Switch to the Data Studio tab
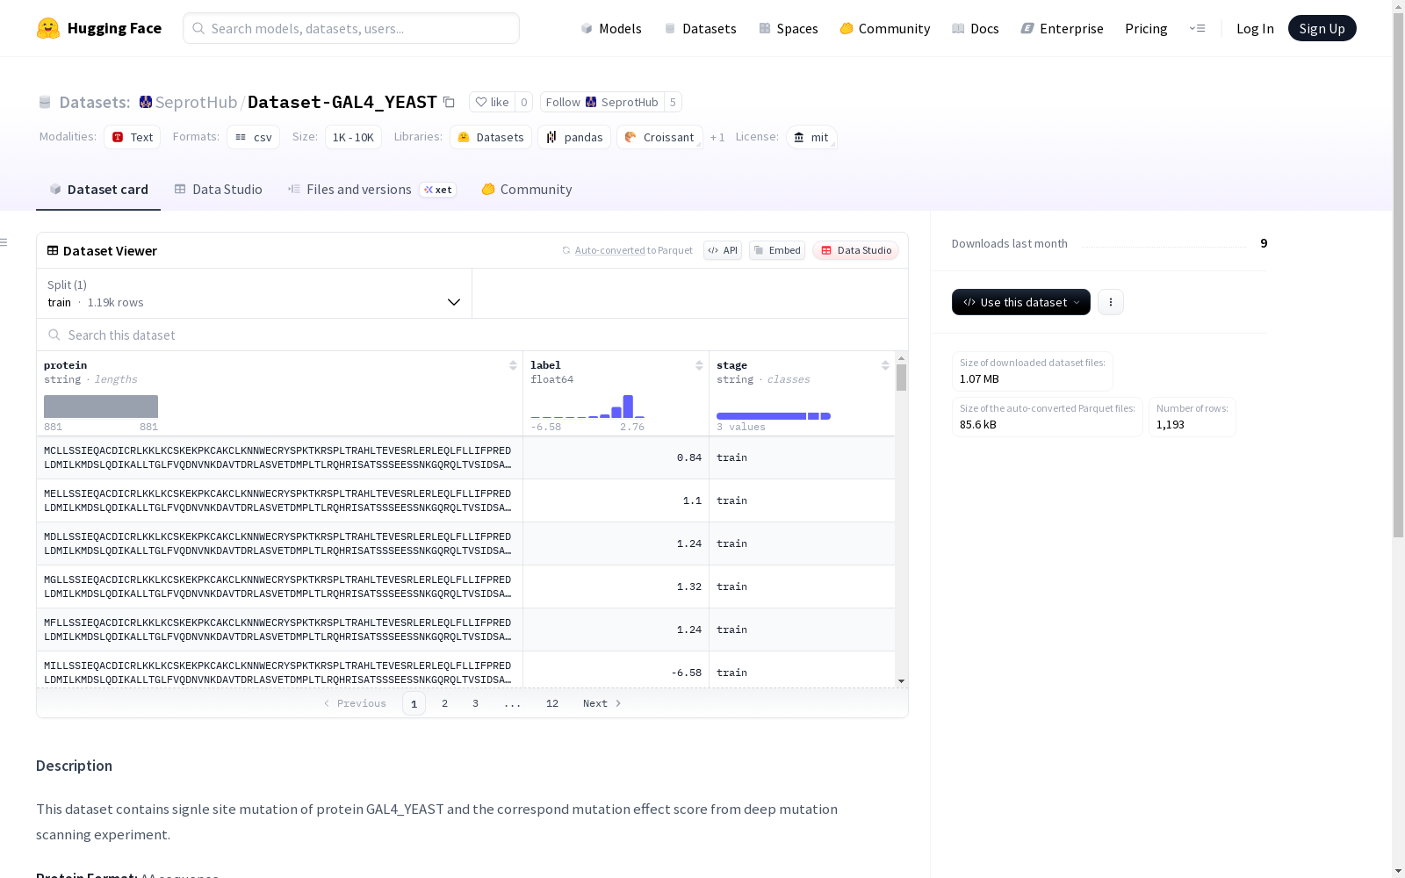 (x=219, y=190)
